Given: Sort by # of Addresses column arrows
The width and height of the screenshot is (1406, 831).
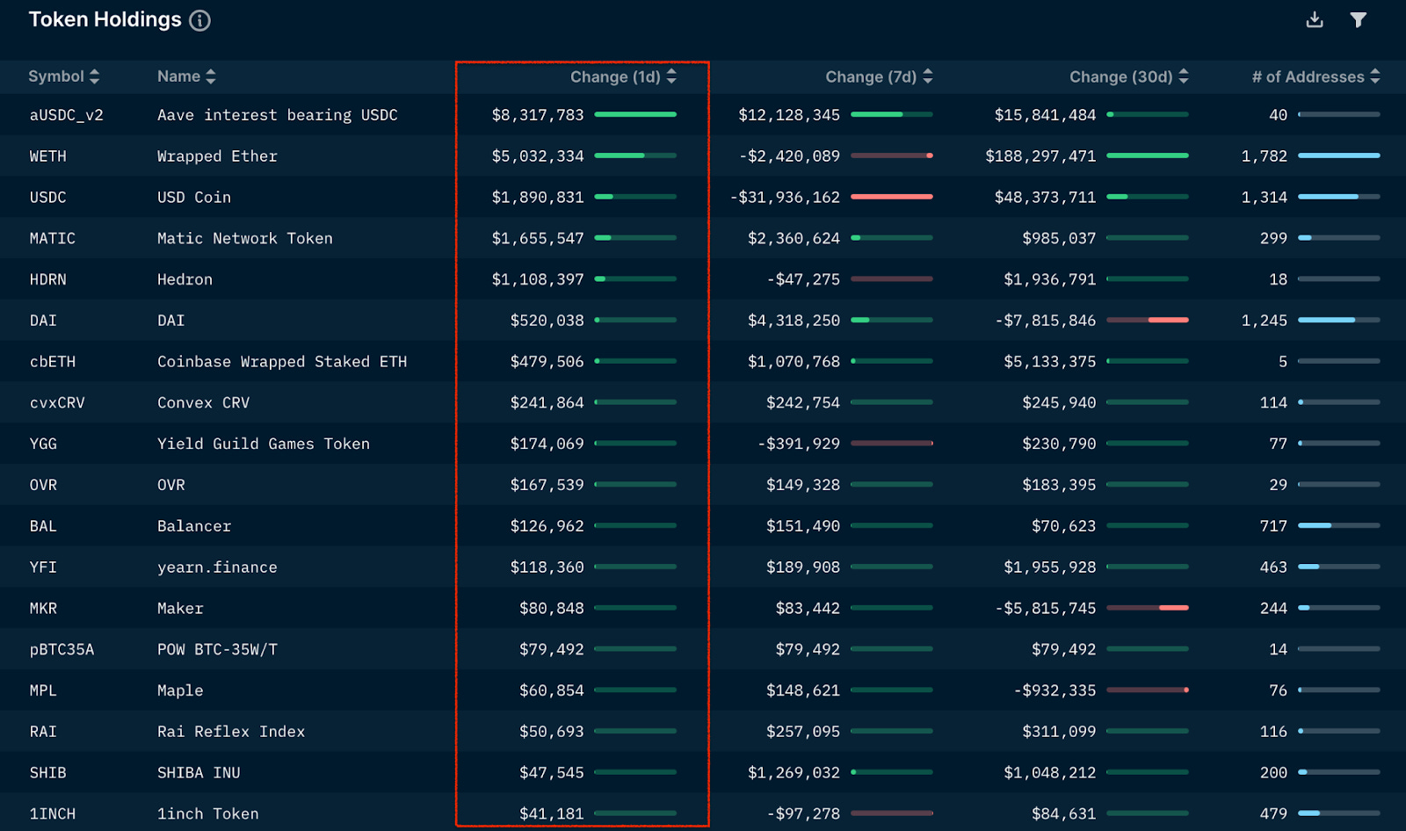Looking at the screenshot, I should coord(1375,76).
